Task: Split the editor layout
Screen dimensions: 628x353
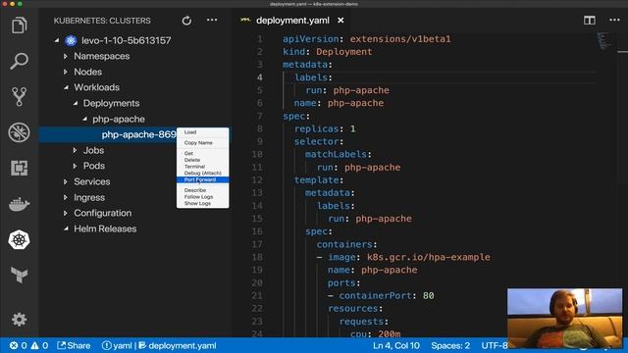Action: pos(589,20)
